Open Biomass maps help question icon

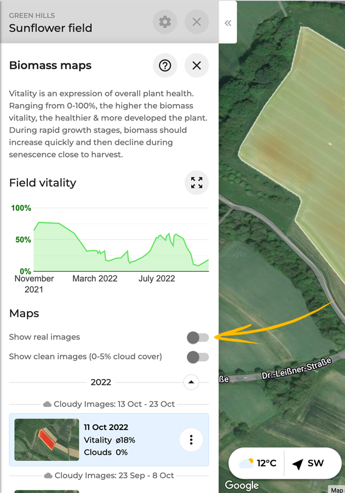165,65
